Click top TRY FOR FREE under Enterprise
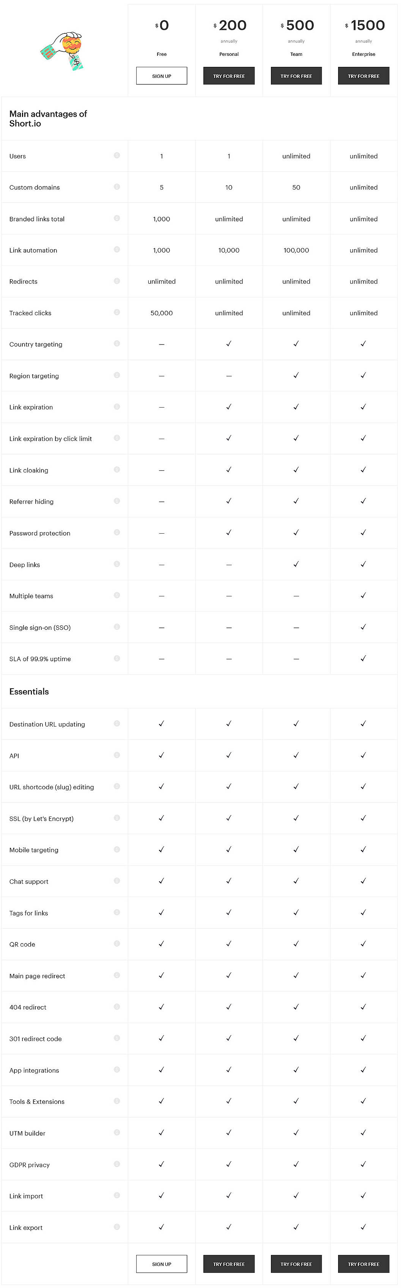Viewport: 406px width, 1288px height. coord(364,76)
